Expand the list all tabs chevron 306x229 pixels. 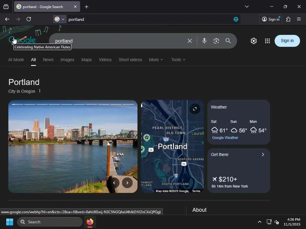click(x=247, y=7)
